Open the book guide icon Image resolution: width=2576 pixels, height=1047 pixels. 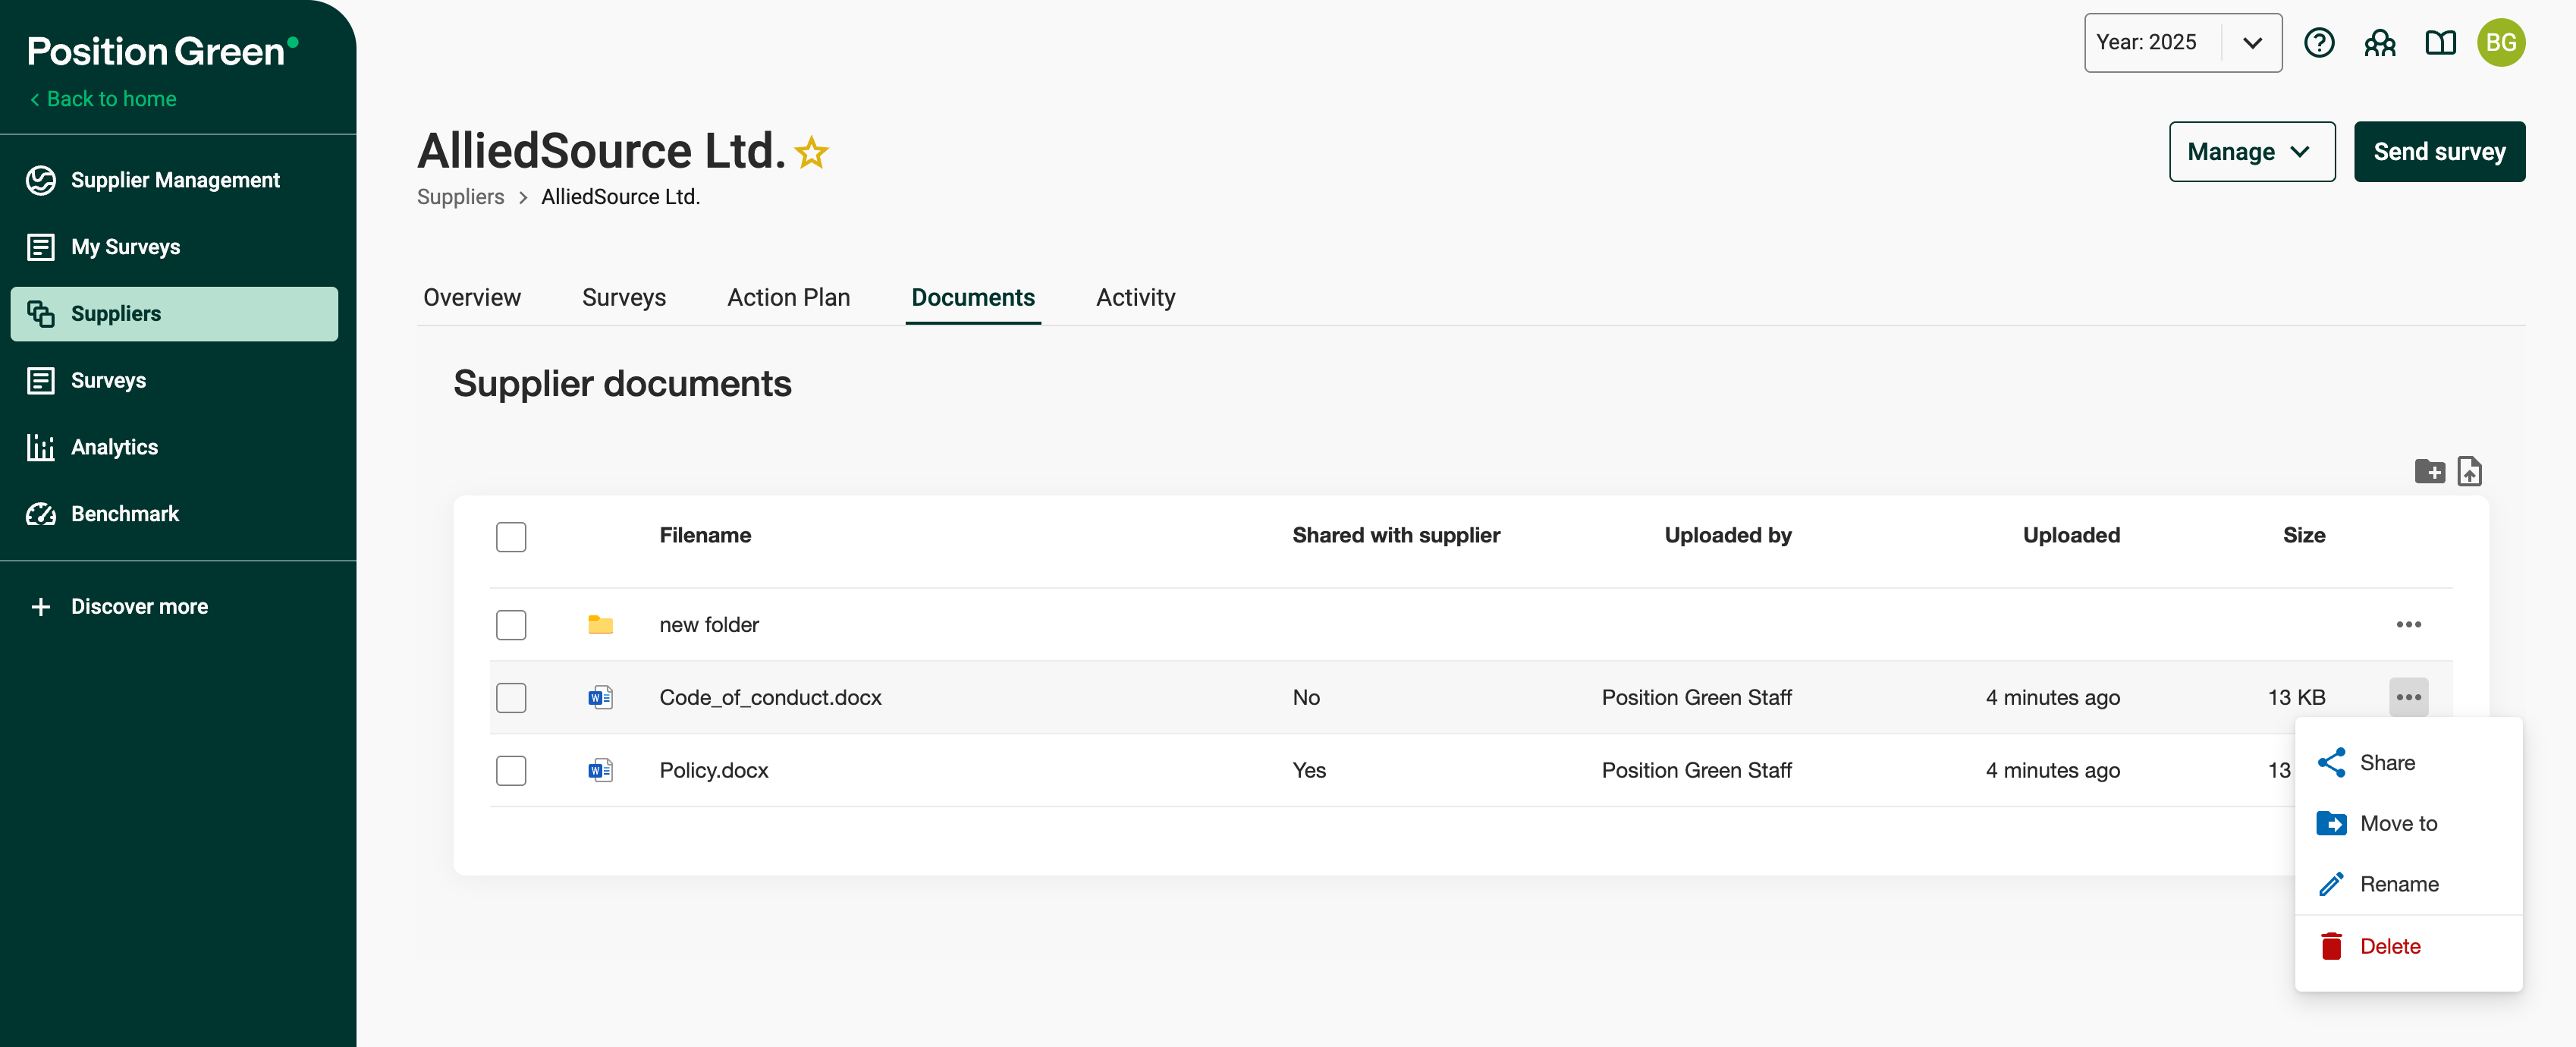click(x=2440, y=43)
